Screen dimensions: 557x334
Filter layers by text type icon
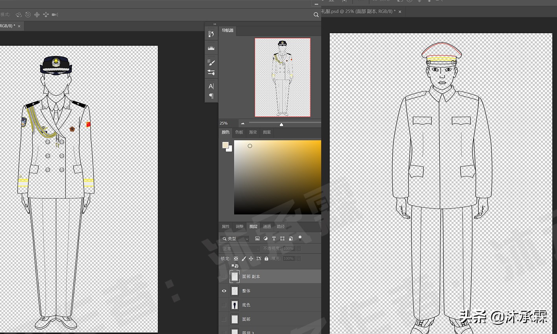274,239
